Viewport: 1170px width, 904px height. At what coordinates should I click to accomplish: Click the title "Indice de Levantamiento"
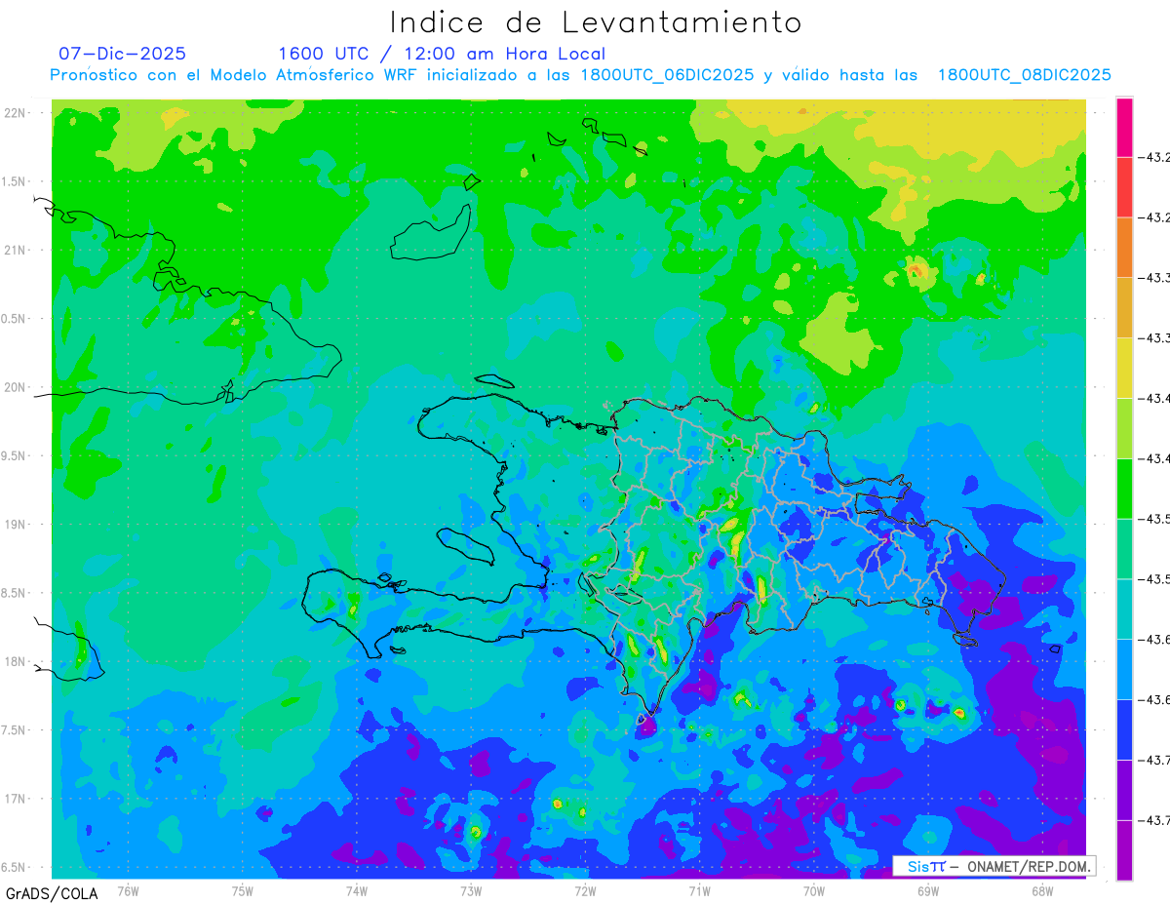596,21
